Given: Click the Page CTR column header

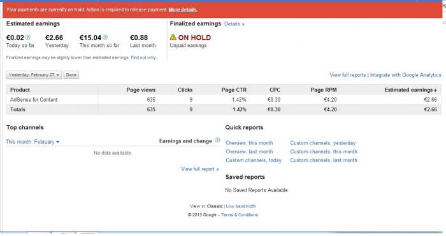Looking at the screenshot, I should pyautogui.click(x=234, y=90).
